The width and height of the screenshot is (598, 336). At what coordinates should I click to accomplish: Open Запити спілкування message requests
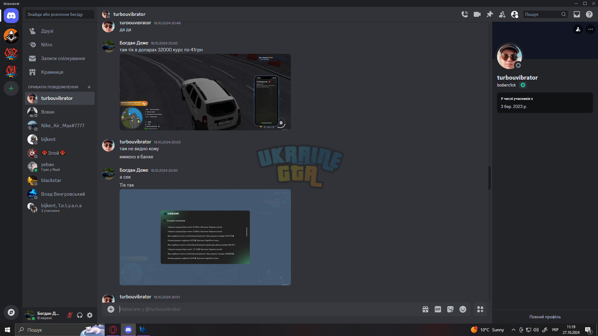(x=60, y=58)
